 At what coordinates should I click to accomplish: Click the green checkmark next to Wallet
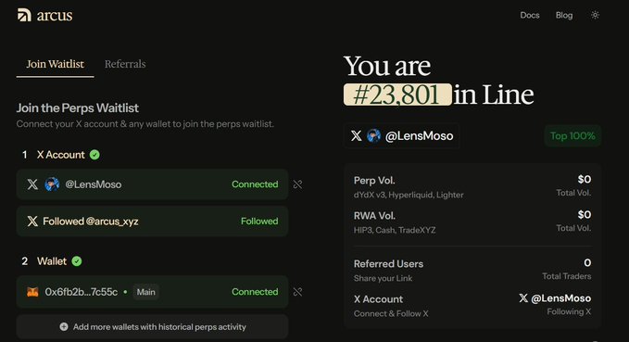77,261
